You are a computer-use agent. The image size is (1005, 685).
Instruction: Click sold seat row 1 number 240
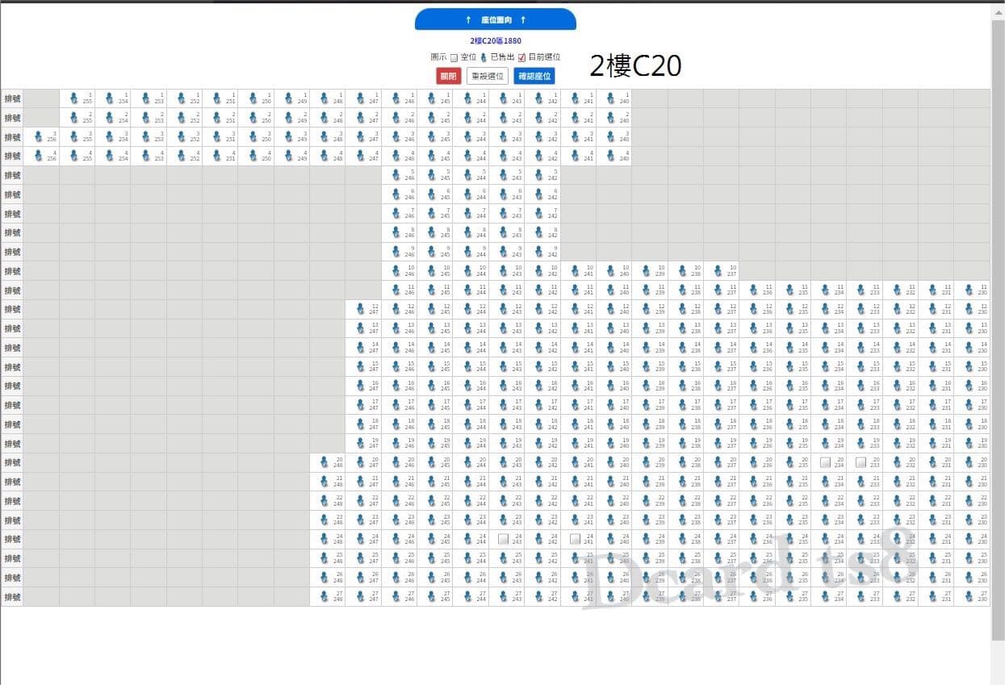click(x=611, y=98)
